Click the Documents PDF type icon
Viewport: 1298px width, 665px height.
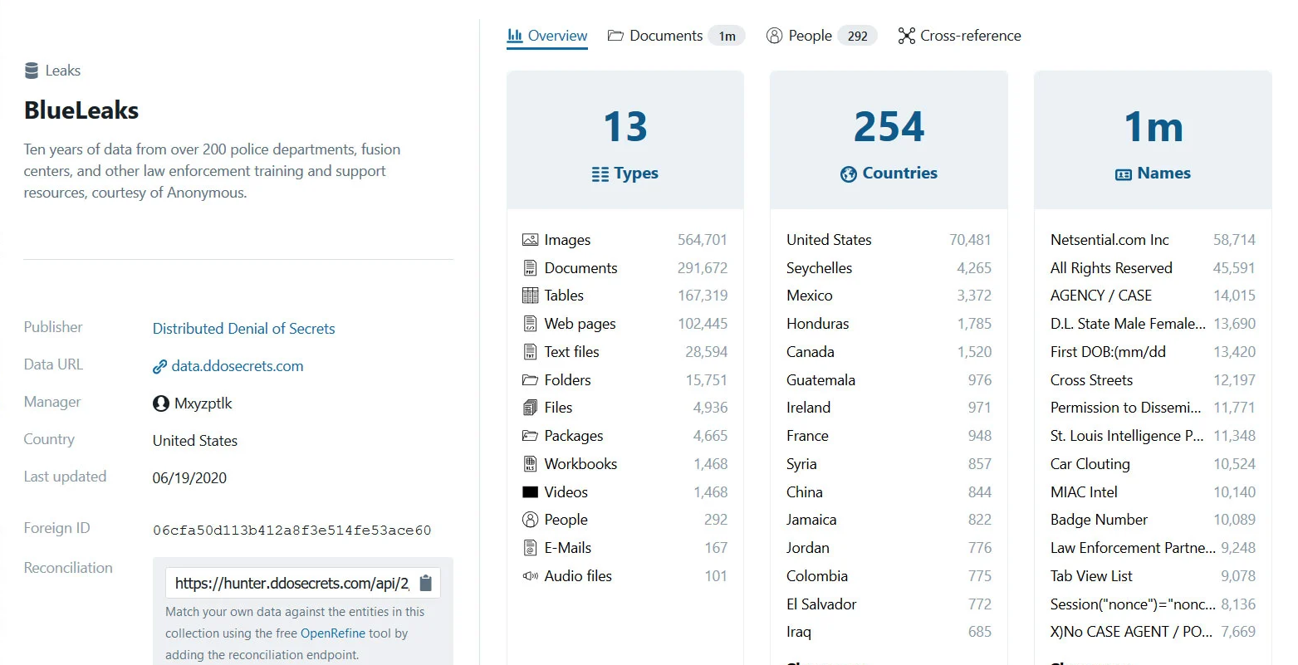[530, 268]
